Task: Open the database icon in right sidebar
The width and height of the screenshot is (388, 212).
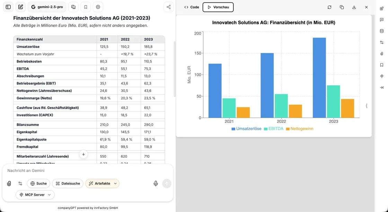Action: pos(382,31)
